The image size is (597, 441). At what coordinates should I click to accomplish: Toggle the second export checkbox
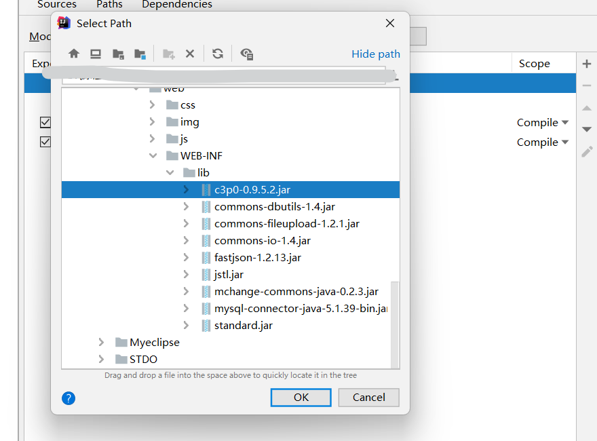45,142
